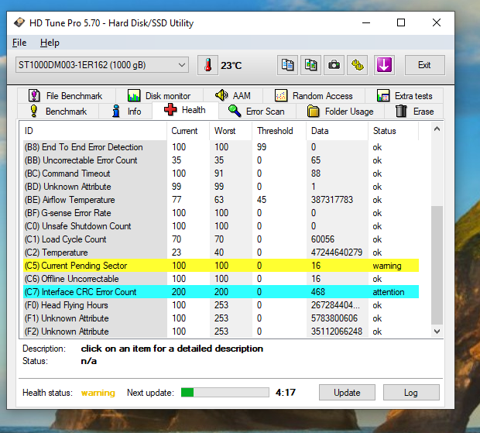Click the Exit button
The image size is (480, 433).
(x=424, y=65)
